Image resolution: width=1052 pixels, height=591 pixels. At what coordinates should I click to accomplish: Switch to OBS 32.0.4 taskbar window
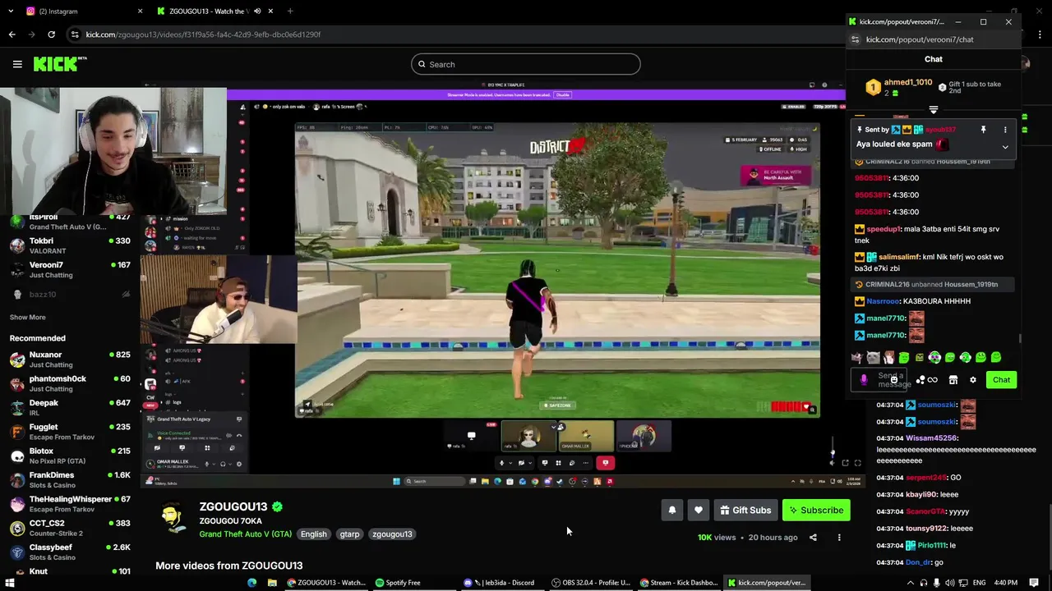[590, 583]
